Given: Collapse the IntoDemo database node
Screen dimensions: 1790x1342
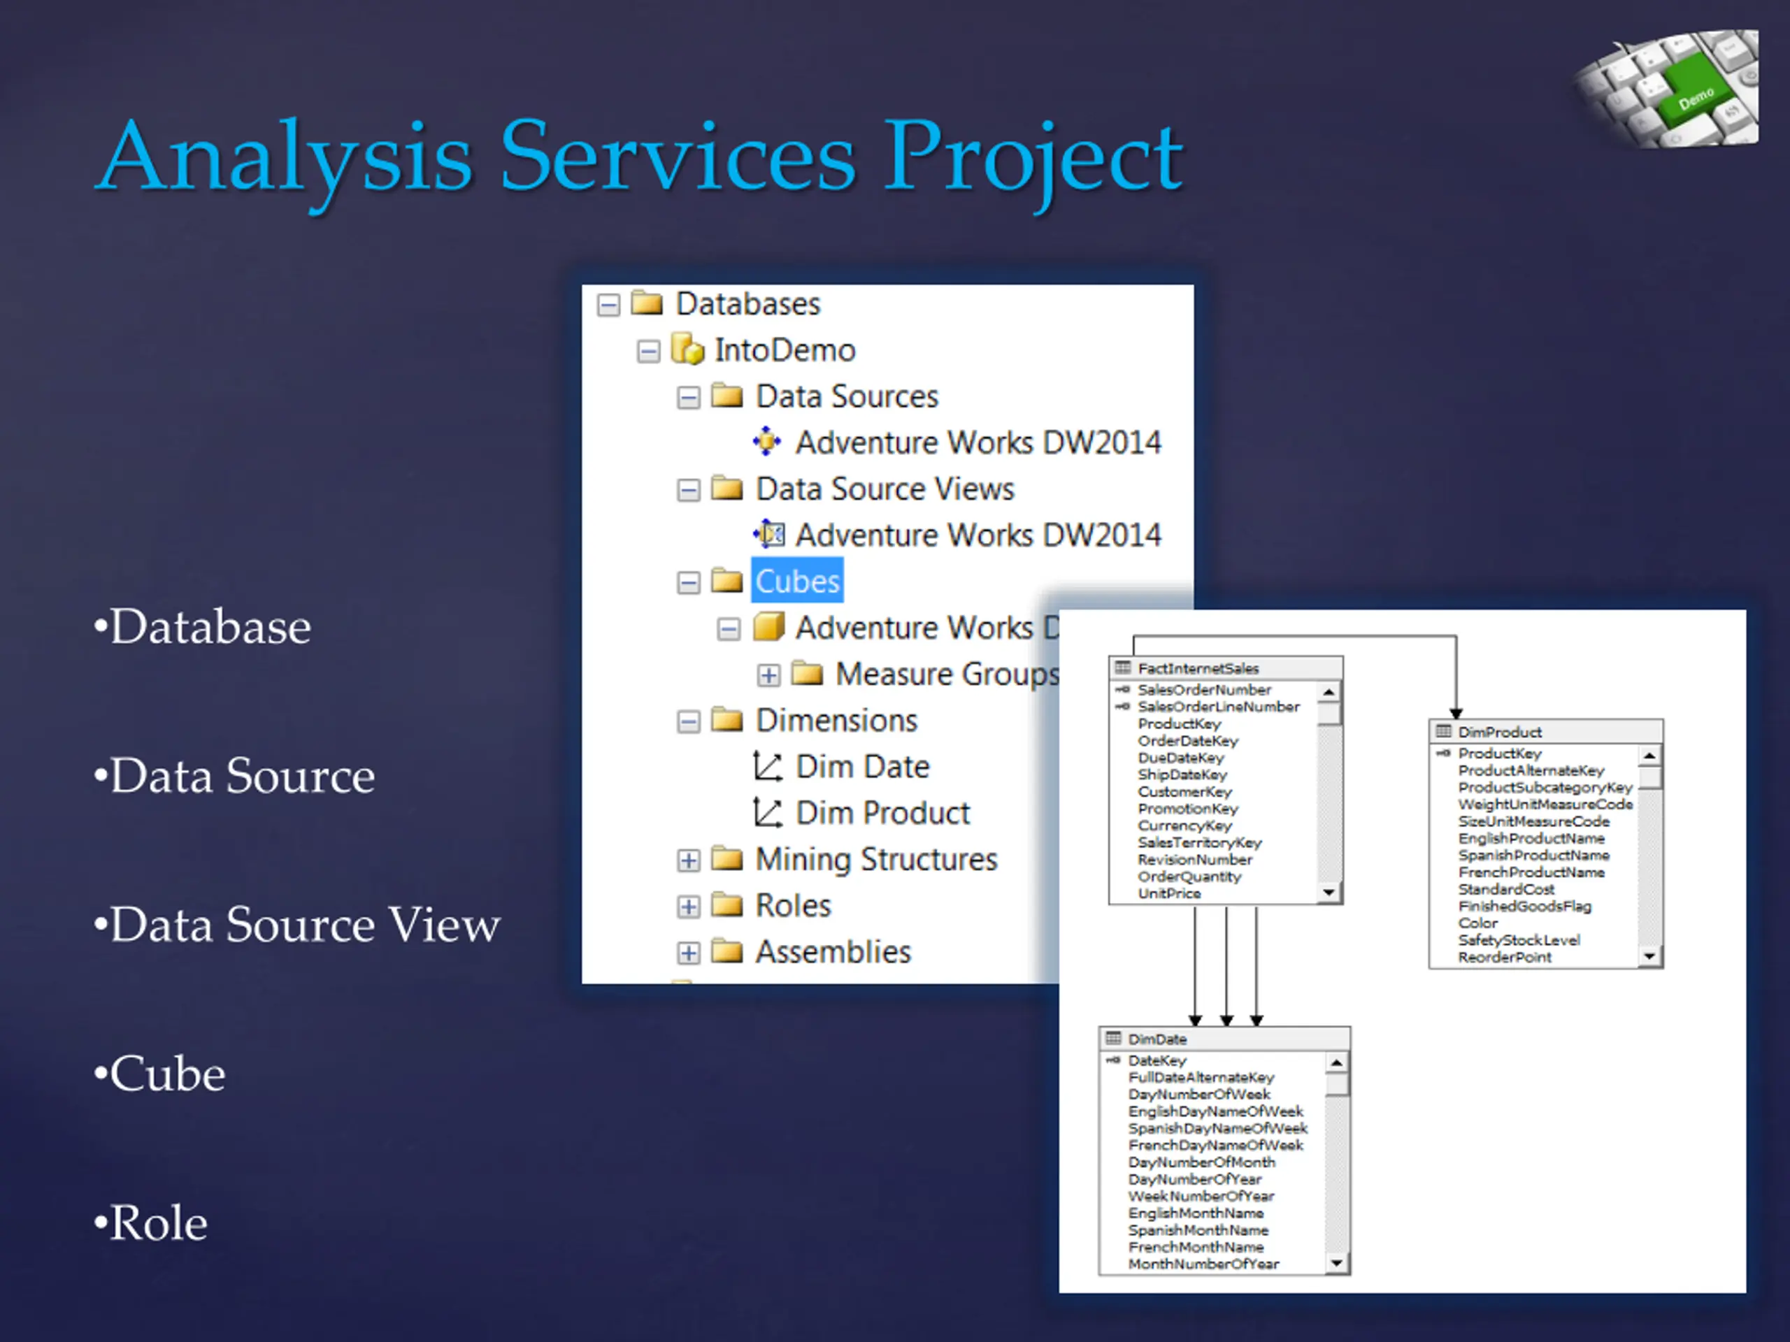Looking at the screenshot, I should 648,351.
